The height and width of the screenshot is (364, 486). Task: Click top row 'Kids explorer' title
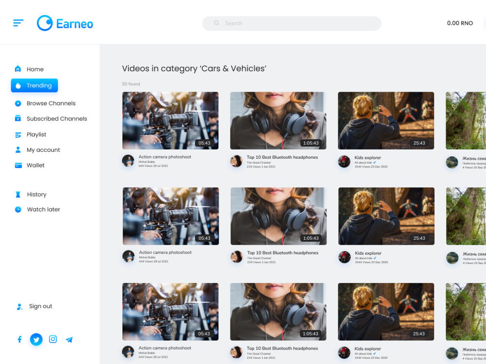pos(368,158)
